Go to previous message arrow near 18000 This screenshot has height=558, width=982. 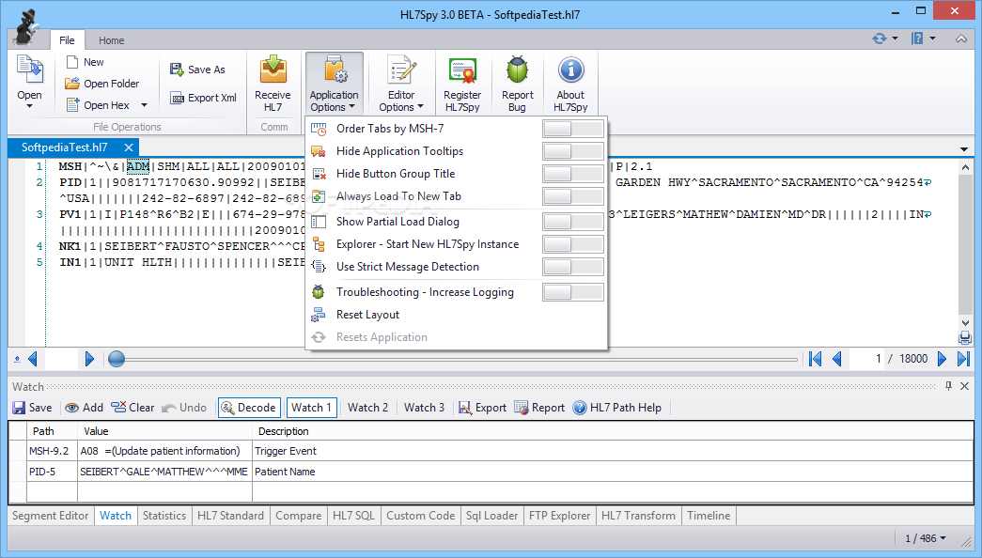click(x=836, y=359)
